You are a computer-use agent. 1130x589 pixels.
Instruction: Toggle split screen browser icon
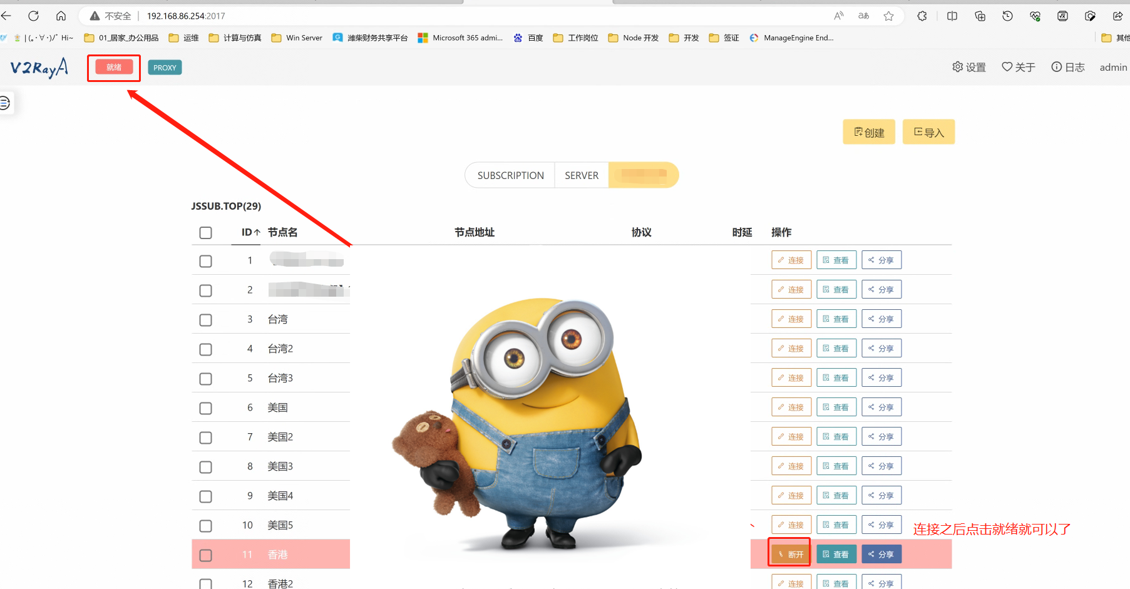[x=952, y=16]
